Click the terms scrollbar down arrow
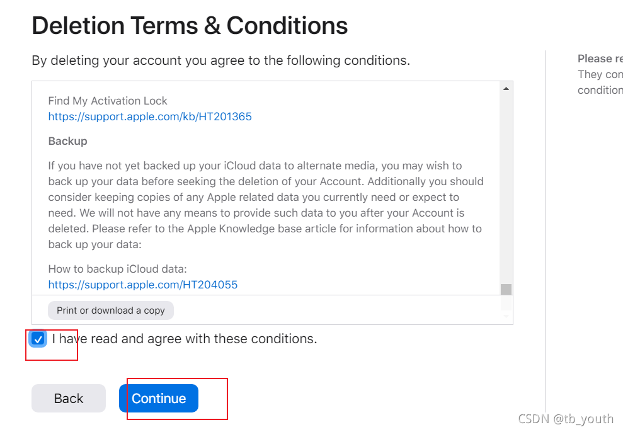The height and width of the screenshot is (432, 623). click(x=506, y=315)
